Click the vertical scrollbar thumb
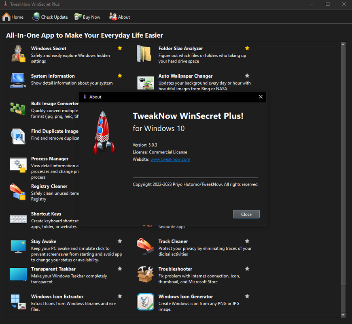 [343, 166]
